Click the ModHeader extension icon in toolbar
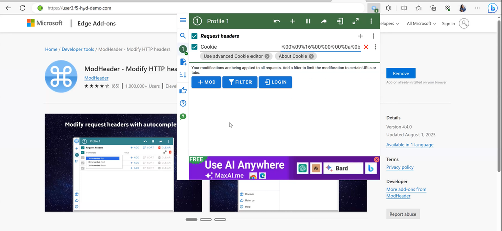This screenshot has height=231, width=502. (374, 8)
